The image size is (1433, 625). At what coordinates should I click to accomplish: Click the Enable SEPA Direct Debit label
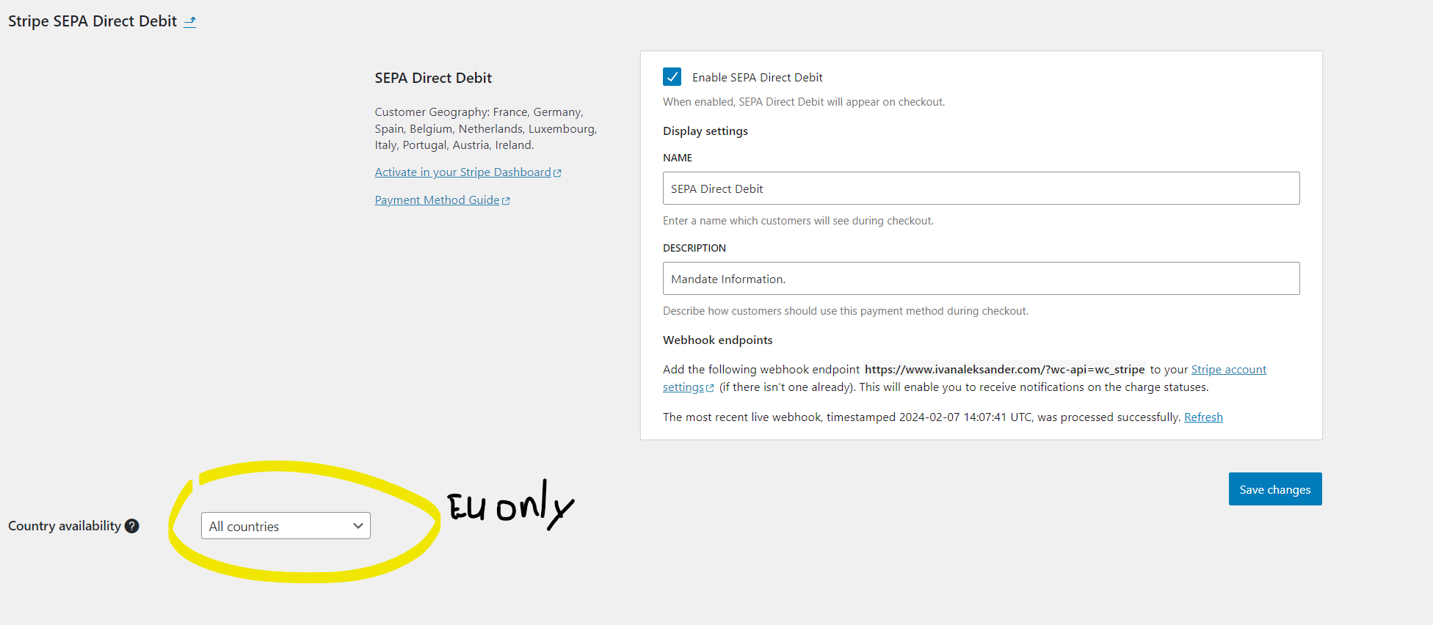(x=757, y=78)
